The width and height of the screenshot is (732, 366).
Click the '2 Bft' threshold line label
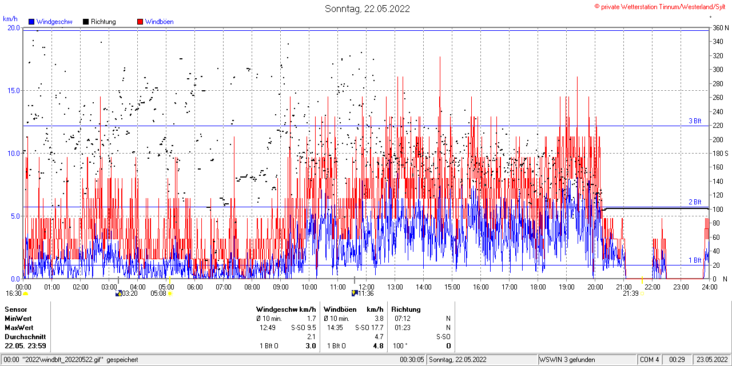(695, 202)
